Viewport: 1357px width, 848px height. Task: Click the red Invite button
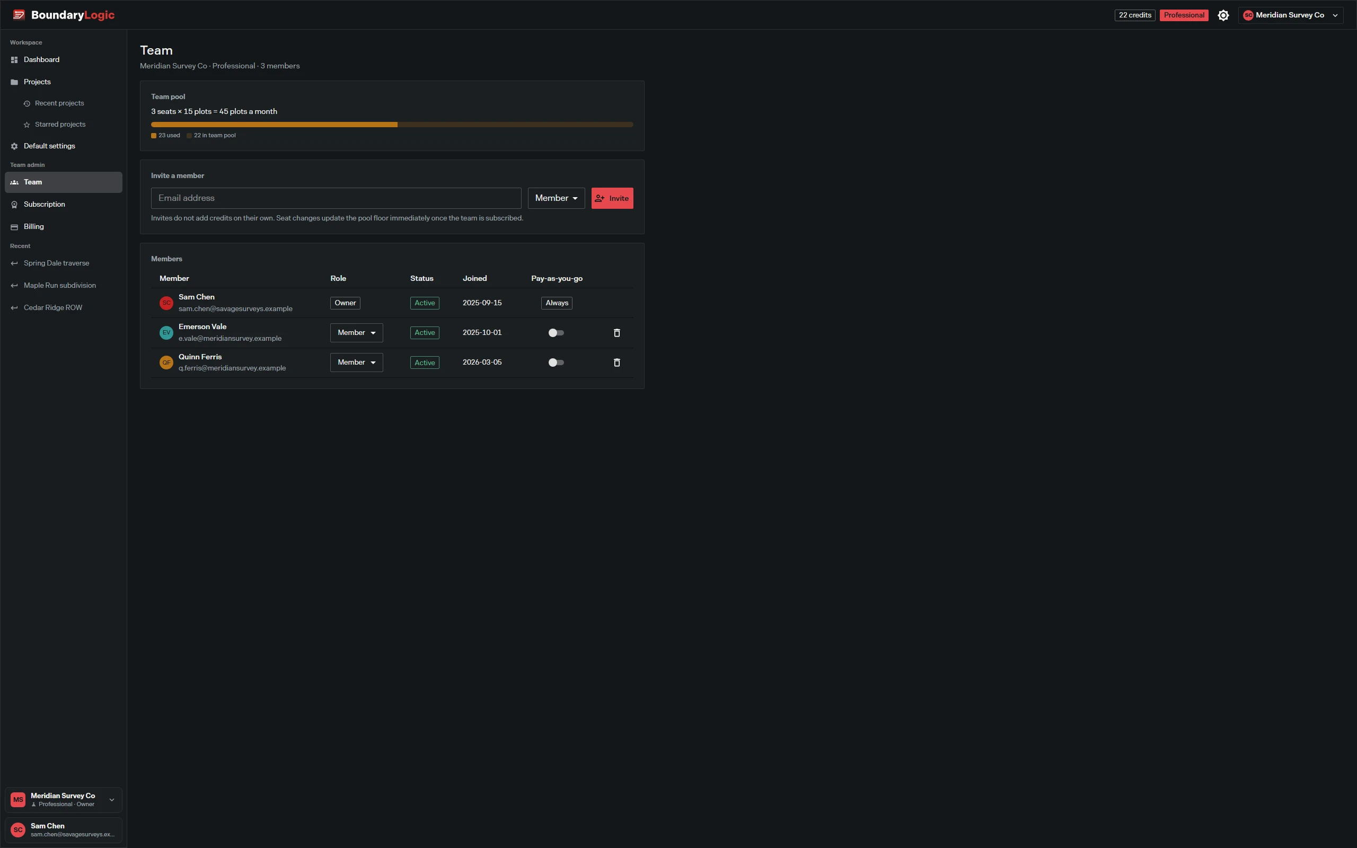tap(612, 198)
